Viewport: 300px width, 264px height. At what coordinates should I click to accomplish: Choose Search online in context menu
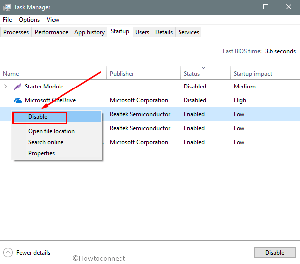[57, 142]
